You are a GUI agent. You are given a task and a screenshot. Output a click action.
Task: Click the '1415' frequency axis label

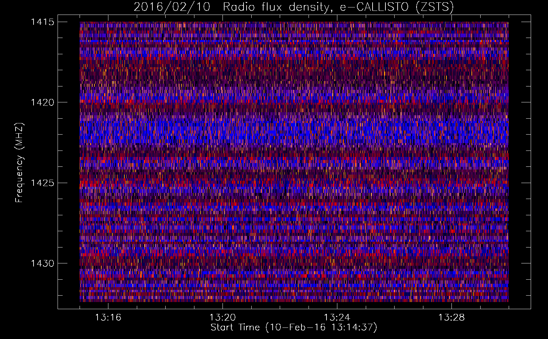[x=43, y=22]
